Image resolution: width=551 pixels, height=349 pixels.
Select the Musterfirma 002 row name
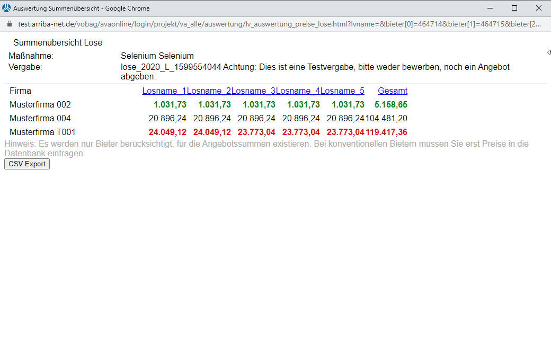[40, 105]
